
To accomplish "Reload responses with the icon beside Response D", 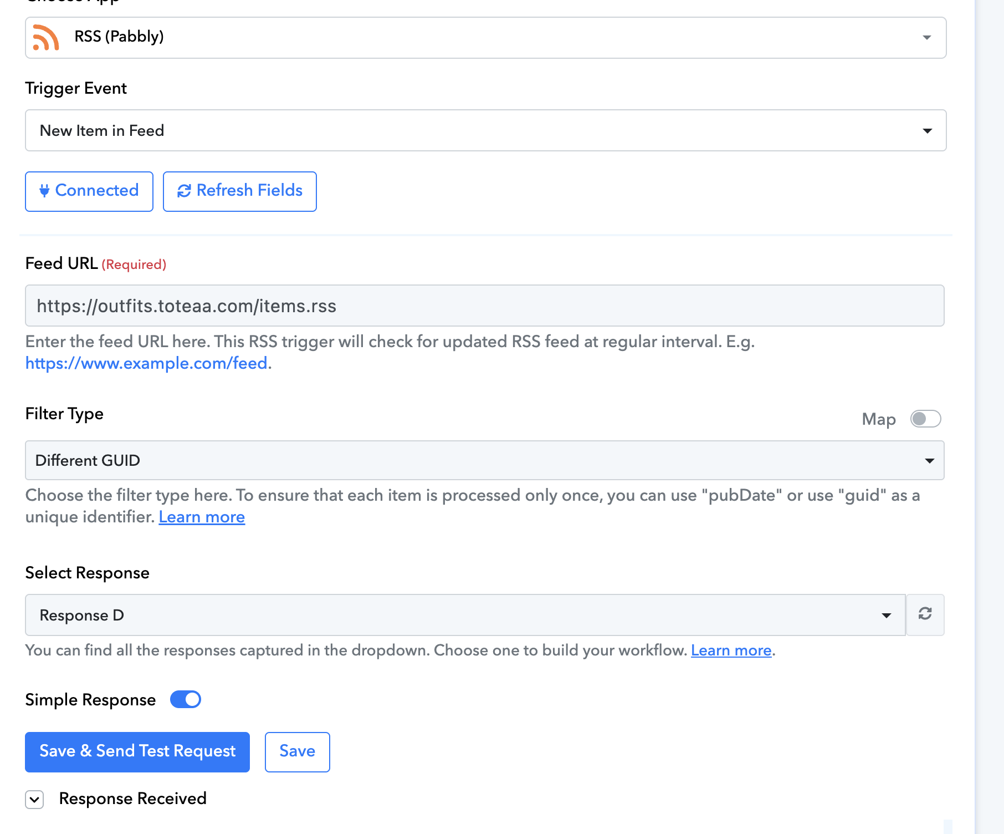I will (x=925, y=614).
